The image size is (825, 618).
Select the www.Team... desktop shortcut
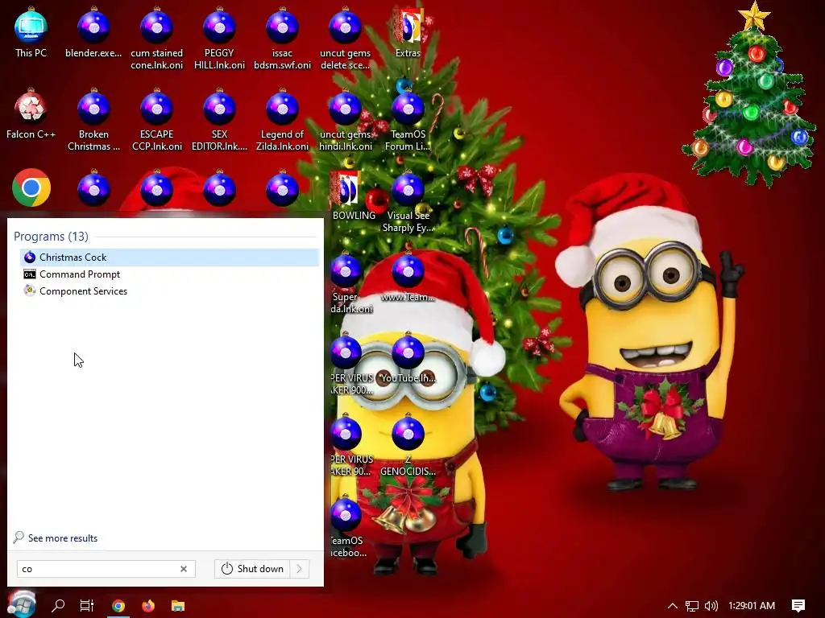coord(408,277)
